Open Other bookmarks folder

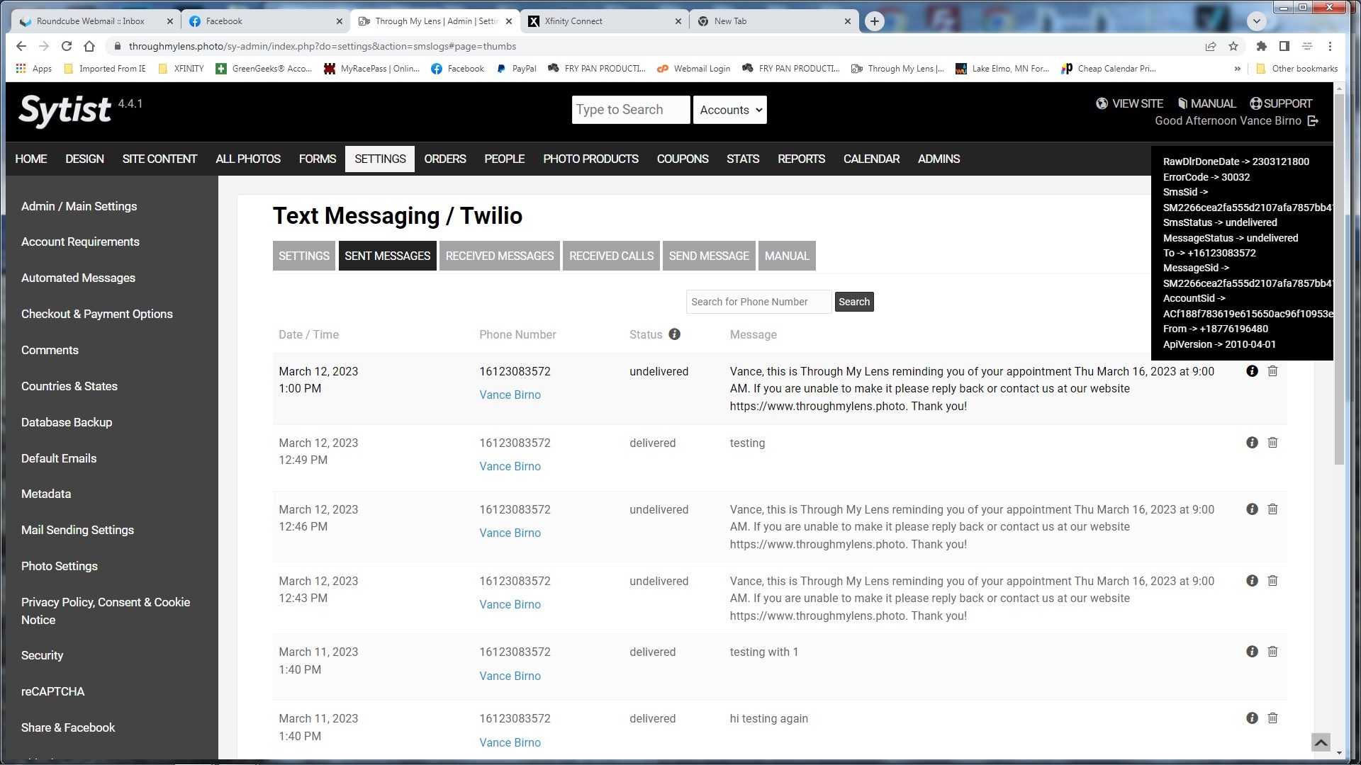click(x=1296, y=69)
